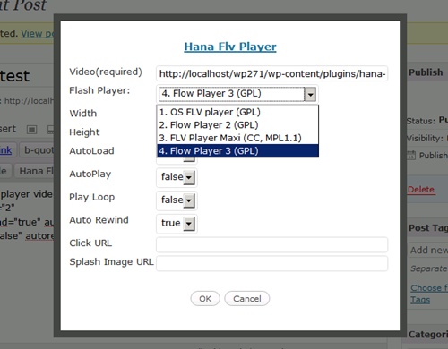Confirm with the OK button
Image resolution: width=448 pixels, height=349 pixels.
coord(205,299)
